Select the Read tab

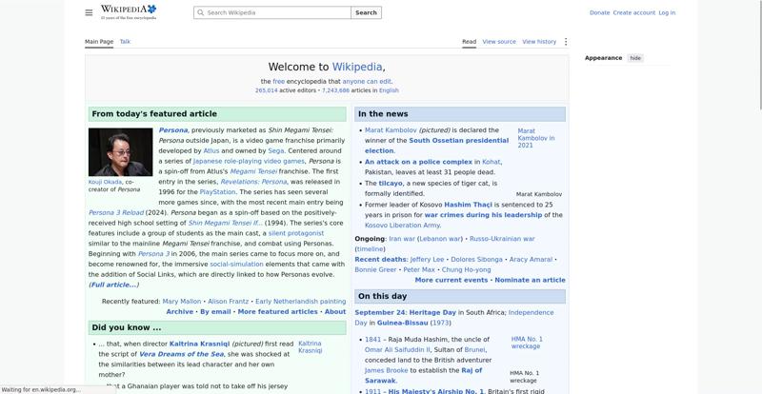(469, 42)
